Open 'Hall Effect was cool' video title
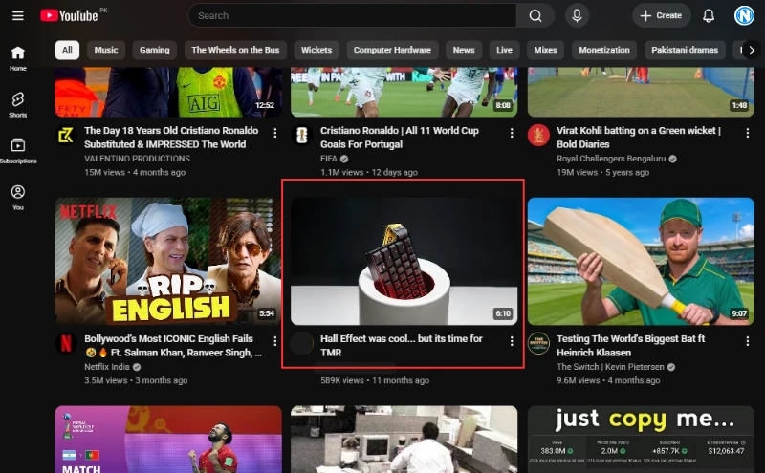The image size is (765, 473). tap(402, 345)
